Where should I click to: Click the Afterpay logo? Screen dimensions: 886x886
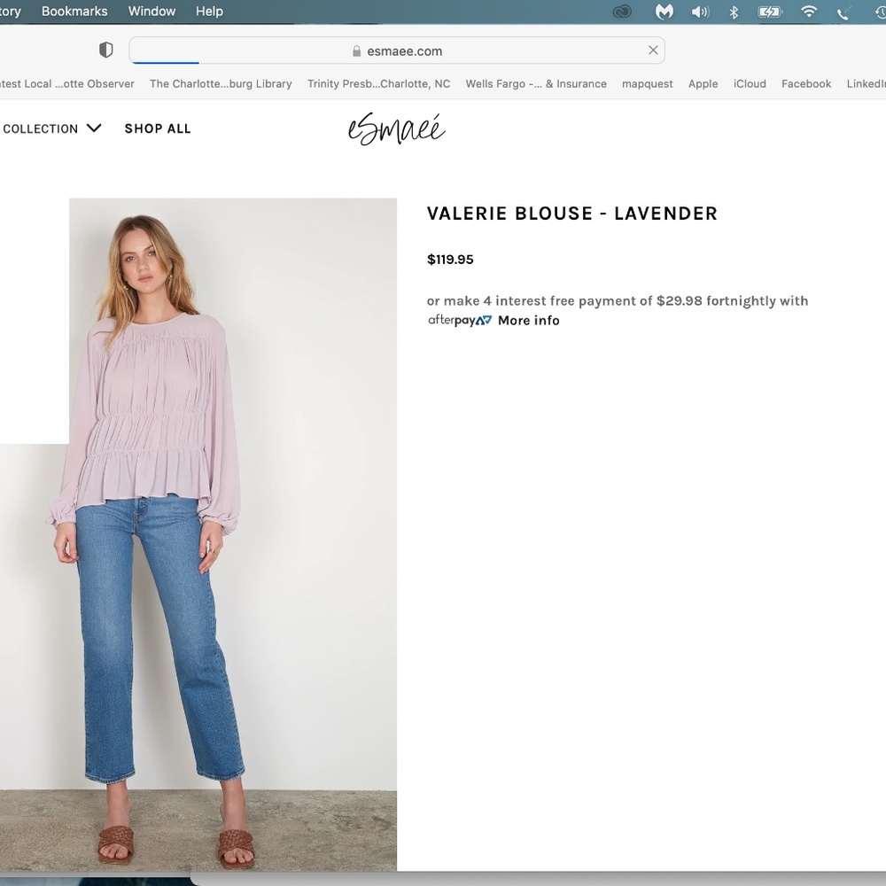pyautogui.click(x=459, y=321)
